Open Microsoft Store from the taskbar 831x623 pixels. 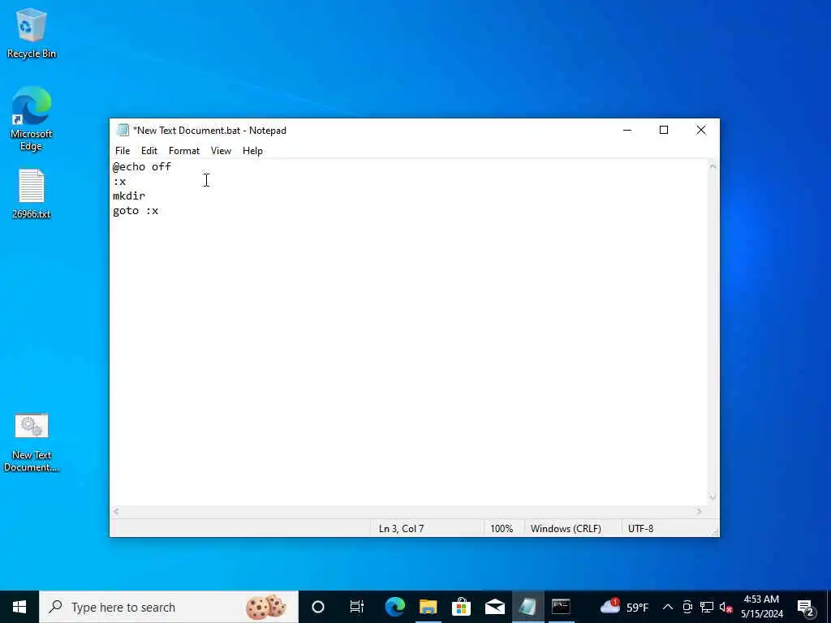tap(461, 607)
